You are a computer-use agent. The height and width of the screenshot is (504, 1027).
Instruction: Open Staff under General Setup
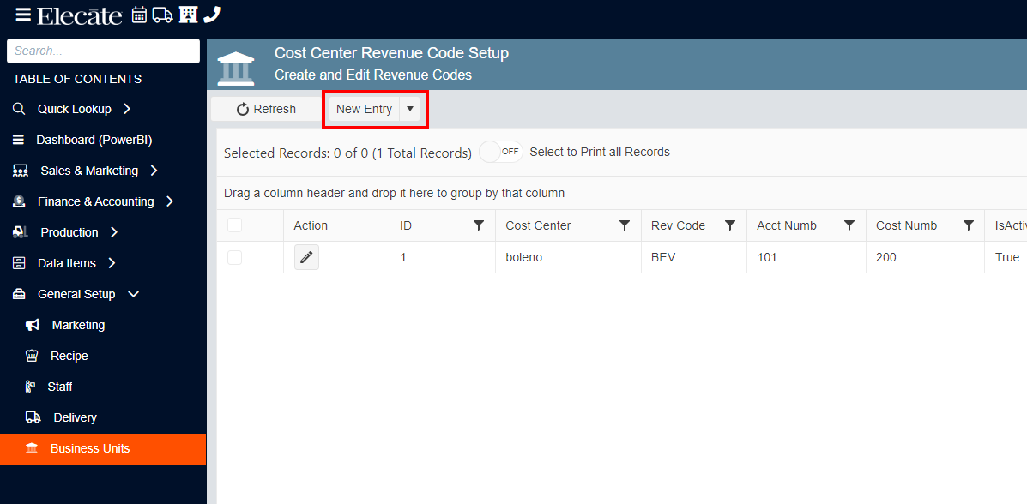tap(59, 387)
